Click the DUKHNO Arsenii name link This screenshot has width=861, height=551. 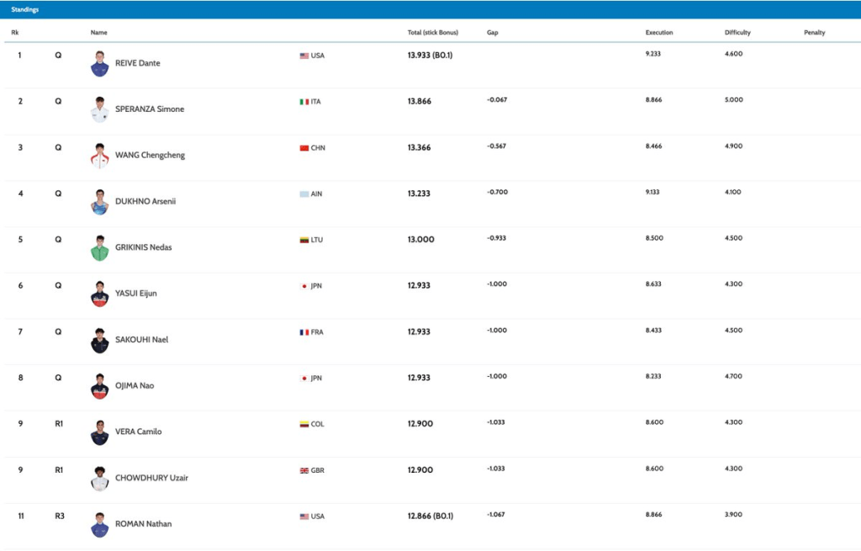pos(145,202)
